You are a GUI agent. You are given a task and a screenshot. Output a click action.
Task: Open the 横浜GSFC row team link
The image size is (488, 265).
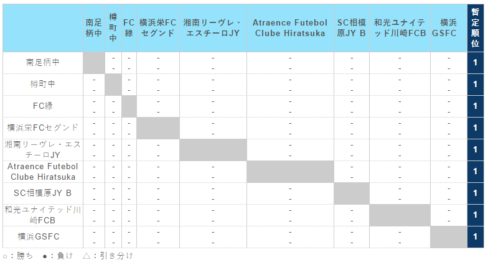(x=43, y=236)
